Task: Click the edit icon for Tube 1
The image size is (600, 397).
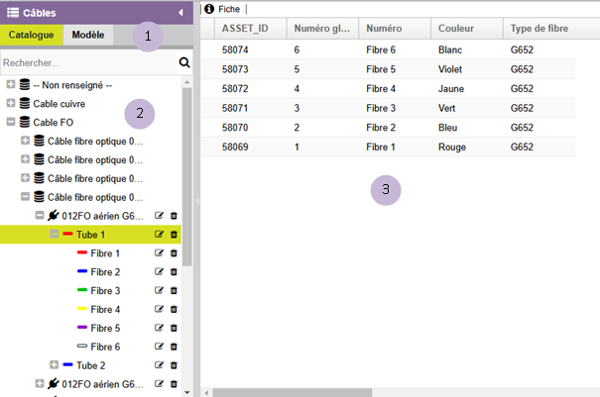Action: coord(159,235)
